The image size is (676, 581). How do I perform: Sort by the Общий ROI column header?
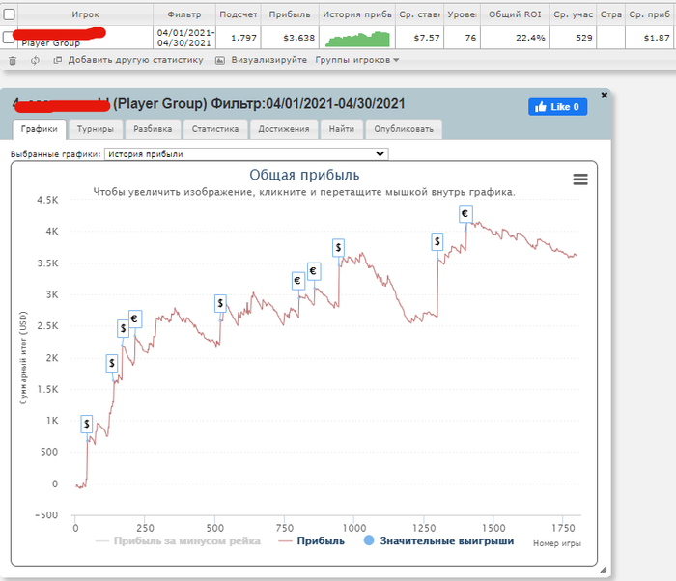tap(515, 14)
